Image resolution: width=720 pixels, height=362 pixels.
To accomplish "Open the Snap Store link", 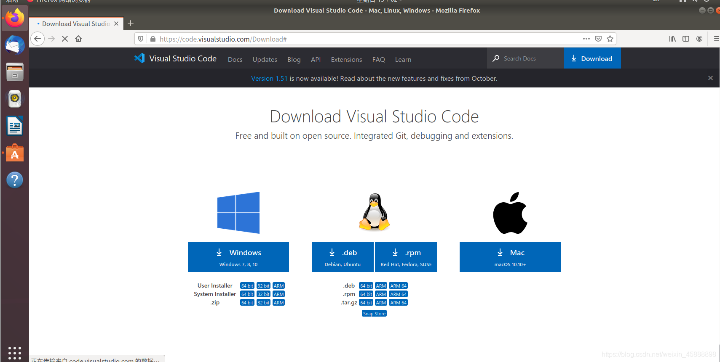I will pyautogui.click(x=374, y=314).
